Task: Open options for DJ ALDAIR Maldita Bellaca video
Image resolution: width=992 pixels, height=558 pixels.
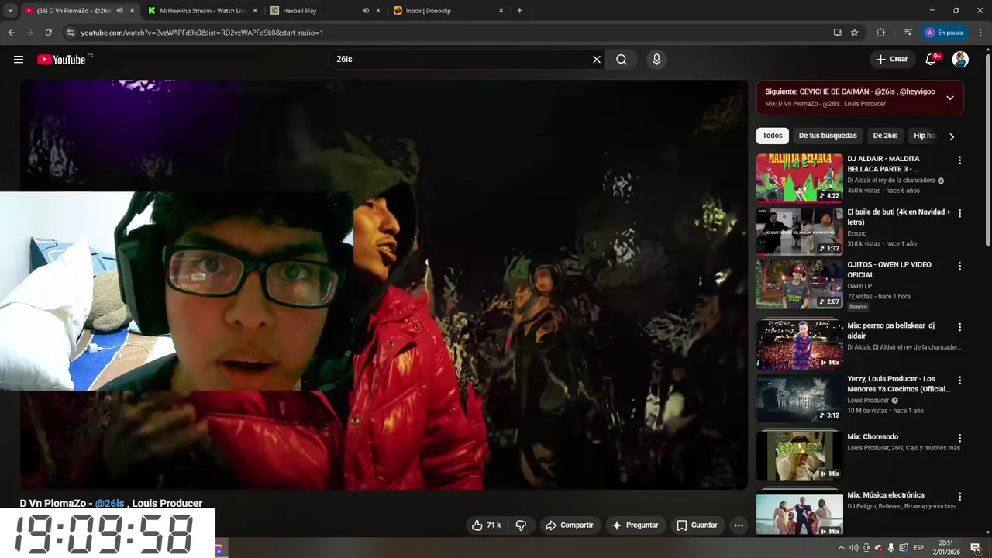Action: (x=959, y=160)
